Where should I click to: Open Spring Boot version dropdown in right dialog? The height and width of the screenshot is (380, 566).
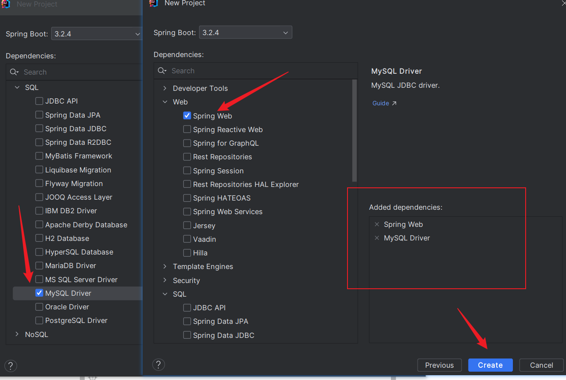coord(246,32)
